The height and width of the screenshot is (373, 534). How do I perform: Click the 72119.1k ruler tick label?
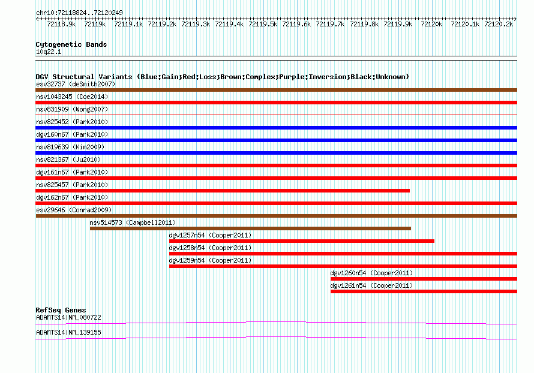tap(128, 24)
